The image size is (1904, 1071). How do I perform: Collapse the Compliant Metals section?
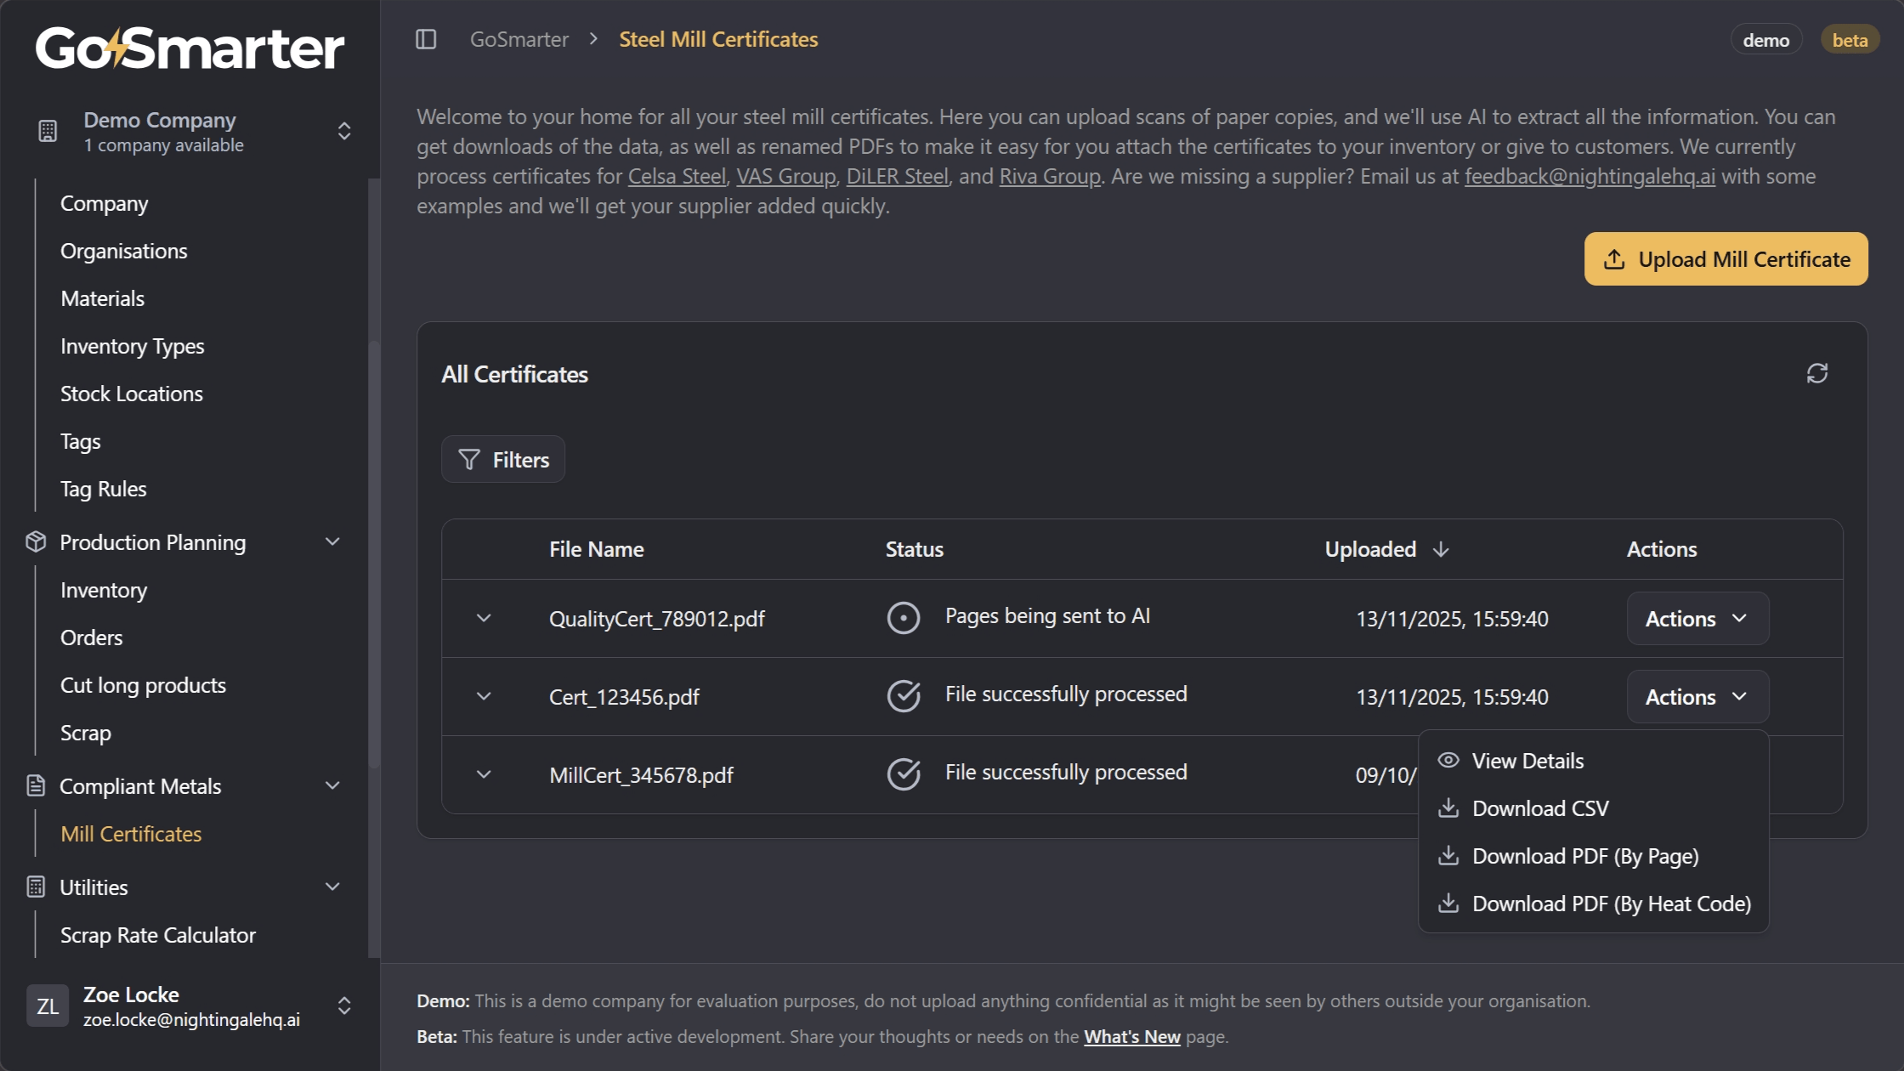pyautogui.click(x=332, y=785)
